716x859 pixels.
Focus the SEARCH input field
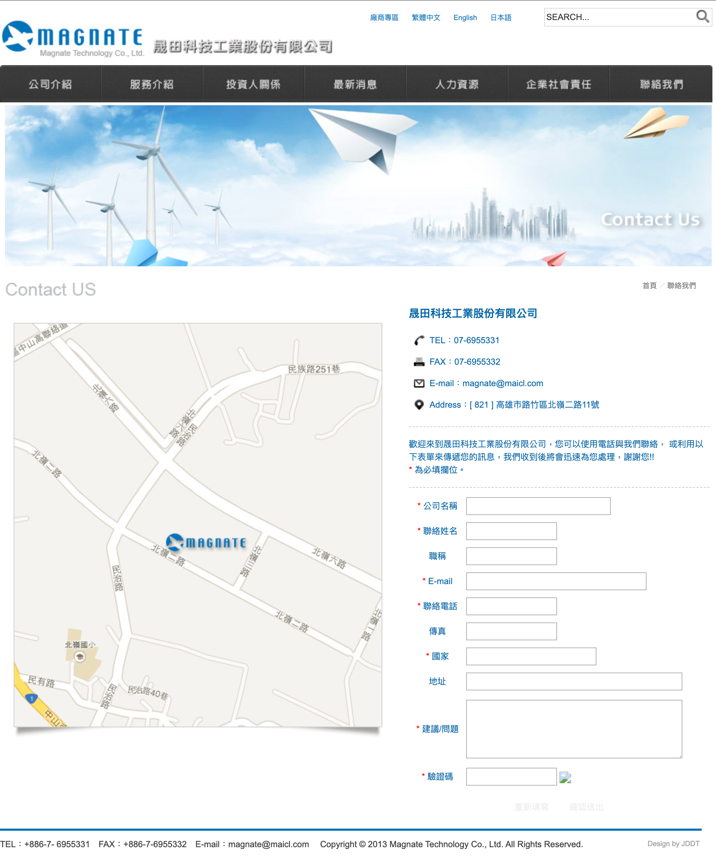coord(619,17)
